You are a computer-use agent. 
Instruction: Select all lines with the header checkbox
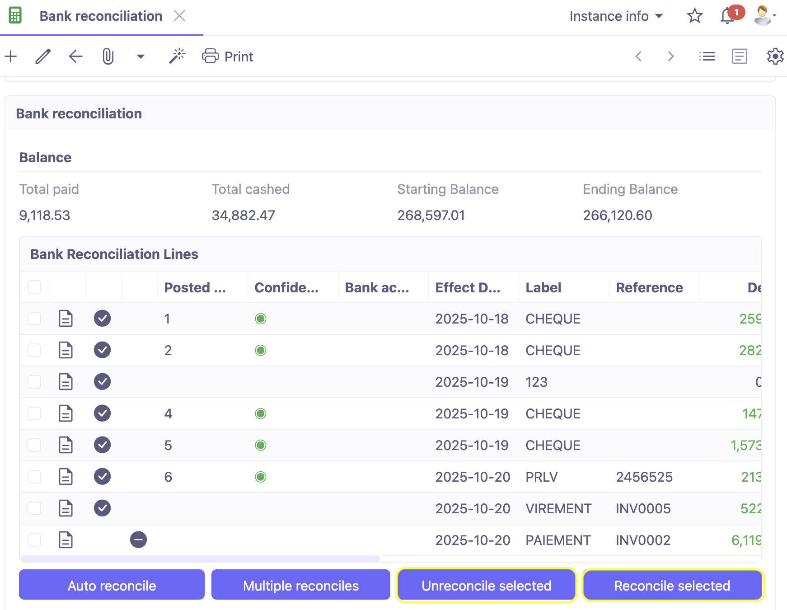34,287
